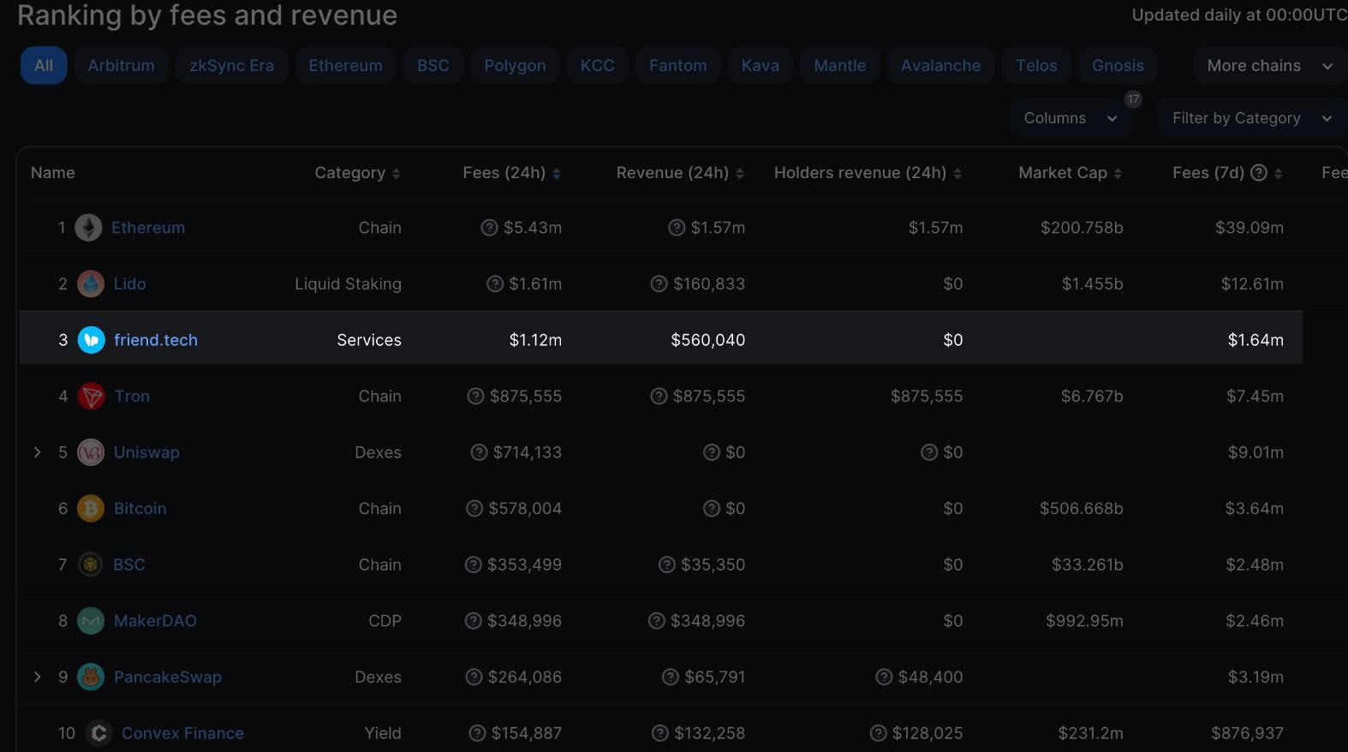The width and height of the screenshot is (1348, 752).
Task: Select the BSC chain tab
Action: (433, 66)
